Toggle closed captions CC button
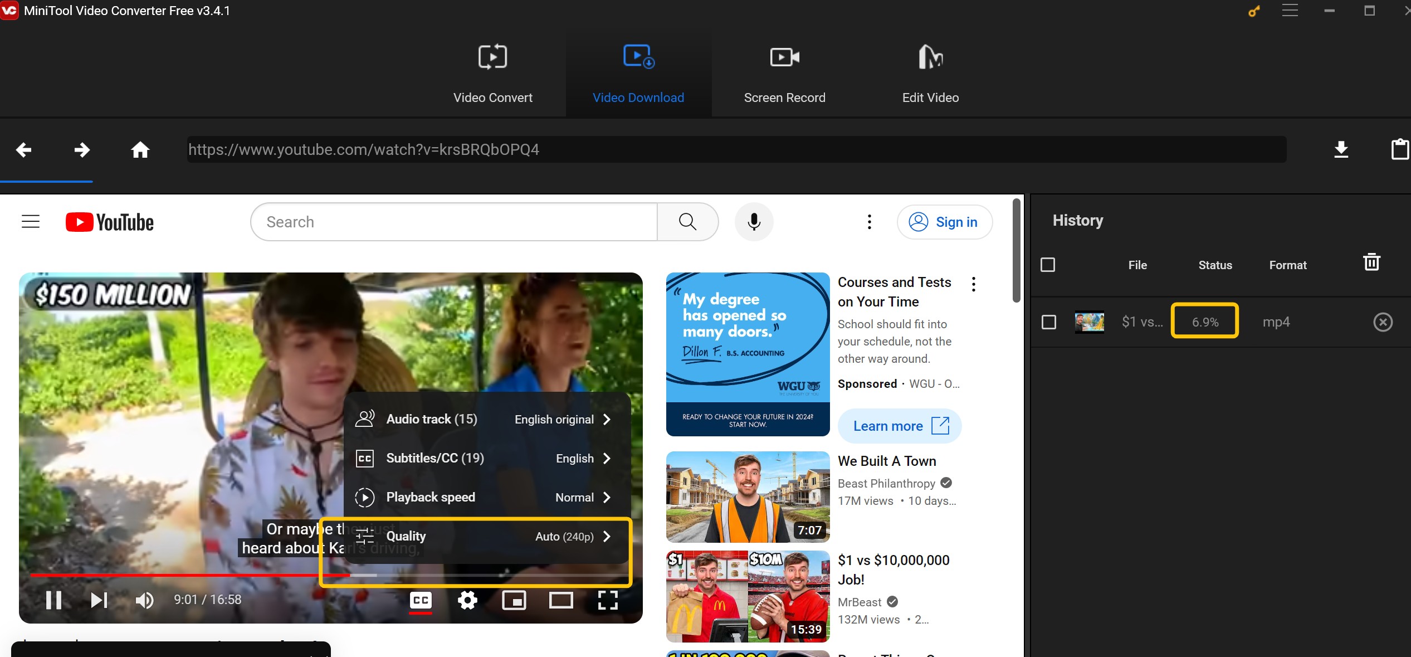1411x657 pixels. click(x=421, y=600)
